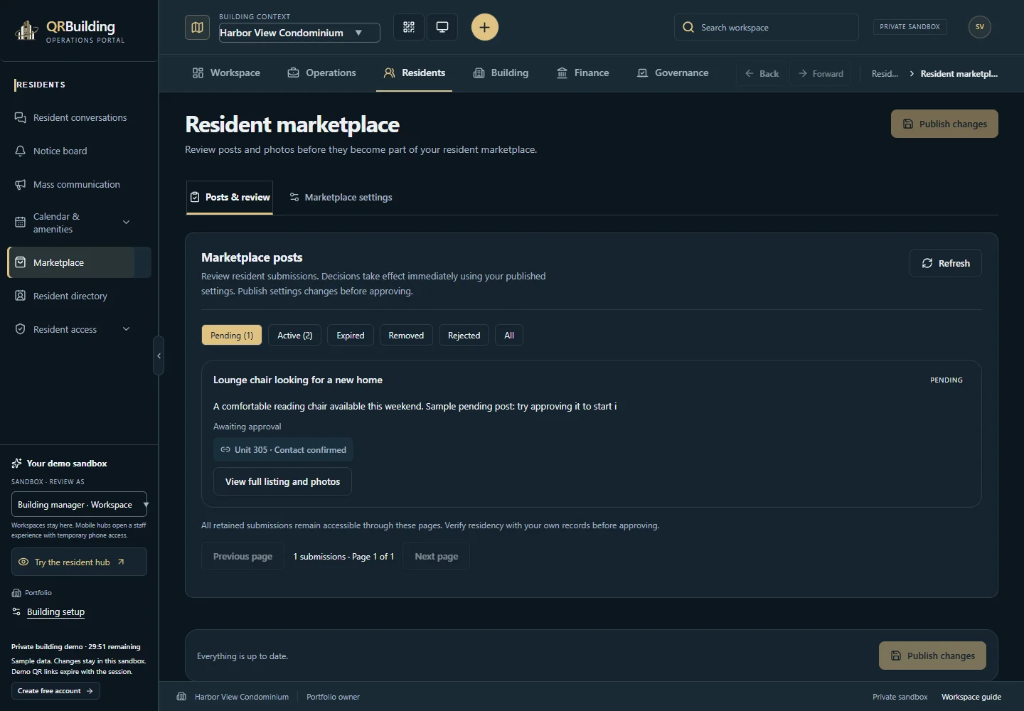This screenshot has height=711, width=1024.
Task: Collapse the sidebar with the chevron handle
Action: coord(159,355)
